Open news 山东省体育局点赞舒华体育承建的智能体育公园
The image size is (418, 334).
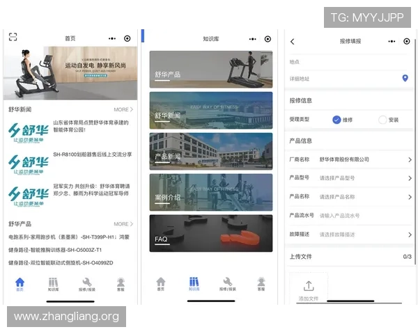[x=91, y=126]
